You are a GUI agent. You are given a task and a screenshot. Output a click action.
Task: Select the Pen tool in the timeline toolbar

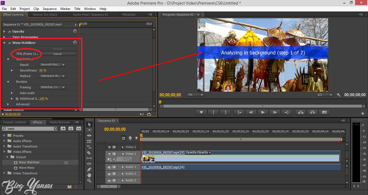(x=89, y=169)
